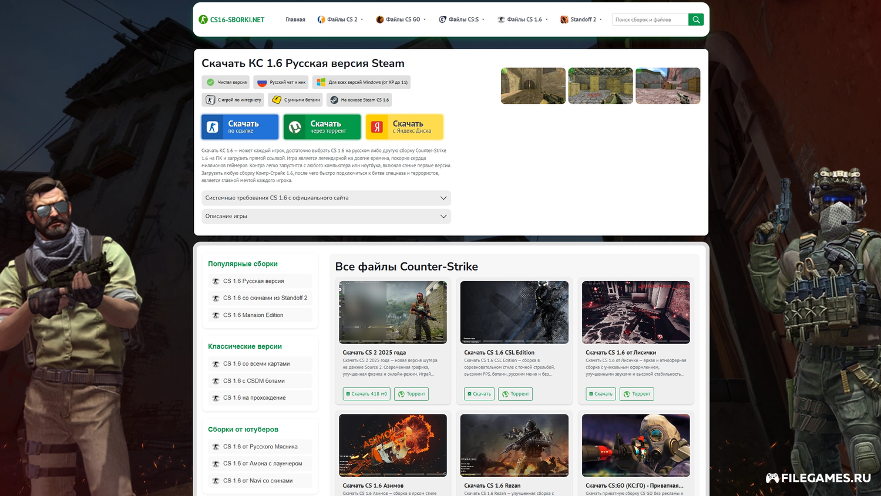Open the Файлы CS 1.6 menu
This screenshot has width=881, height=496.
[x=523, y=19]
